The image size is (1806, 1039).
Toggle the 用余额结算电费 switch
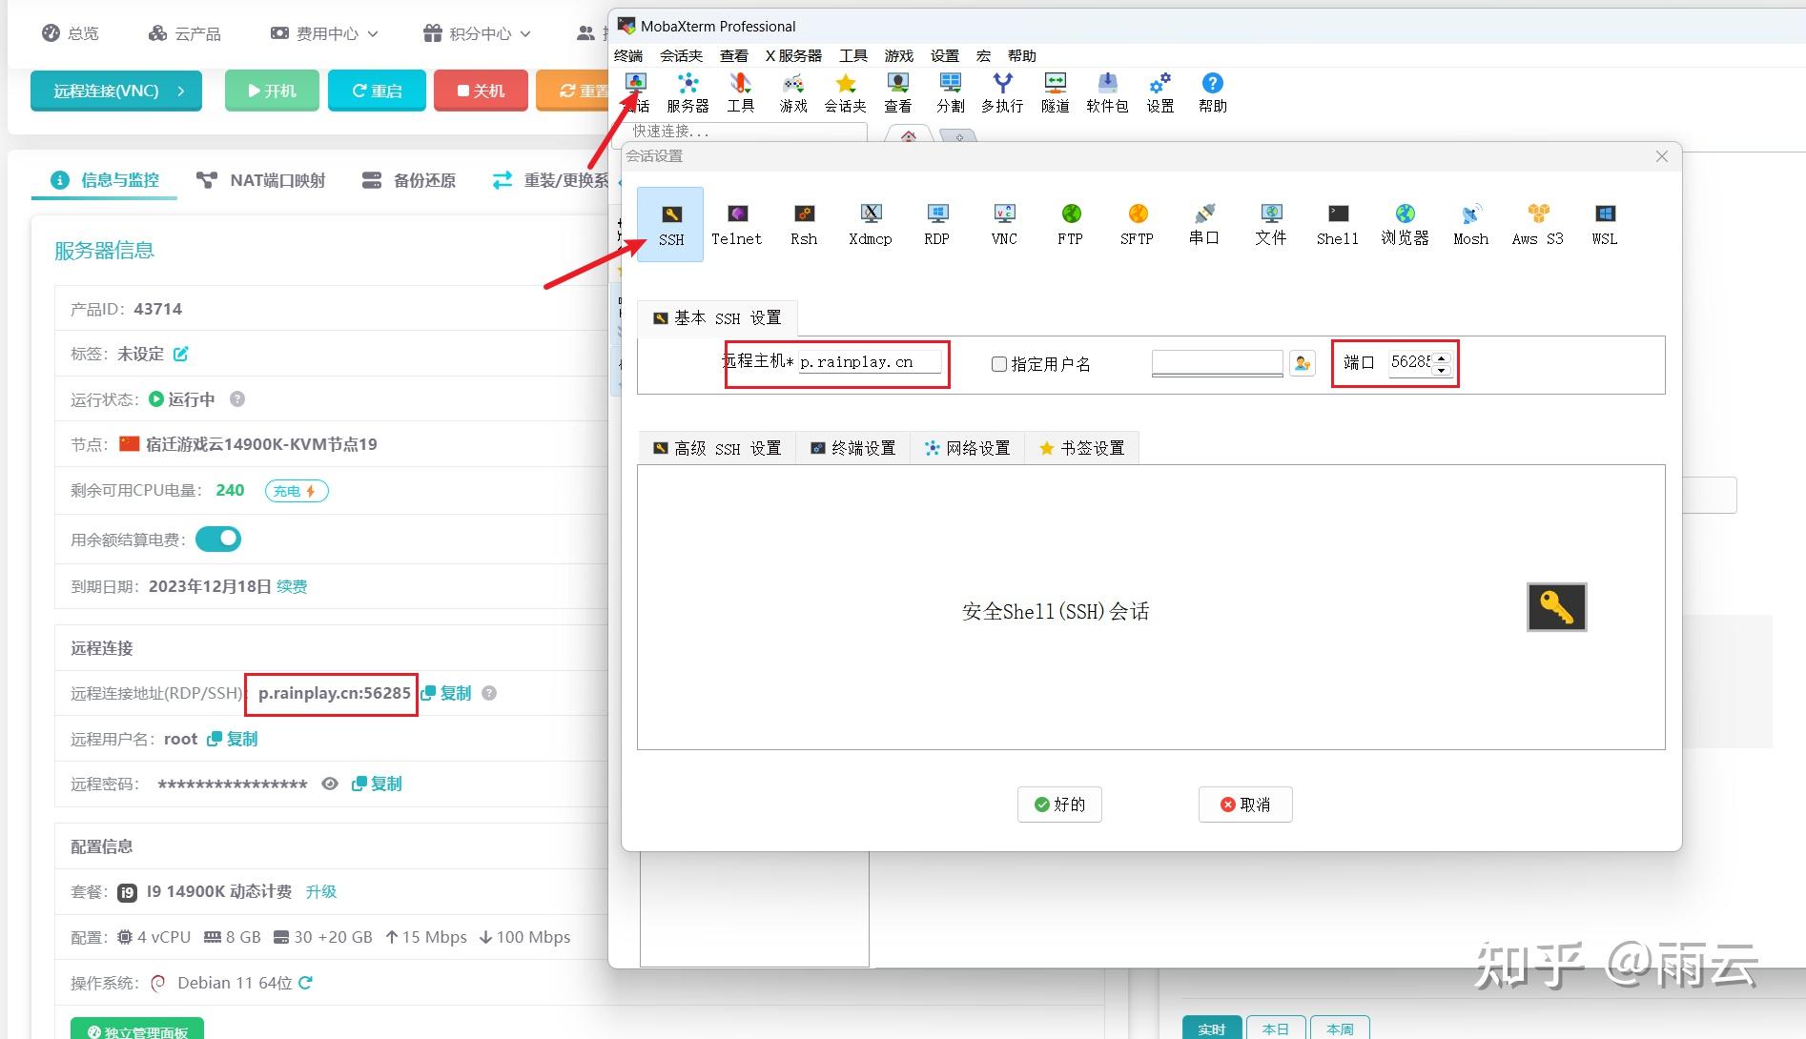pos(217,539)
